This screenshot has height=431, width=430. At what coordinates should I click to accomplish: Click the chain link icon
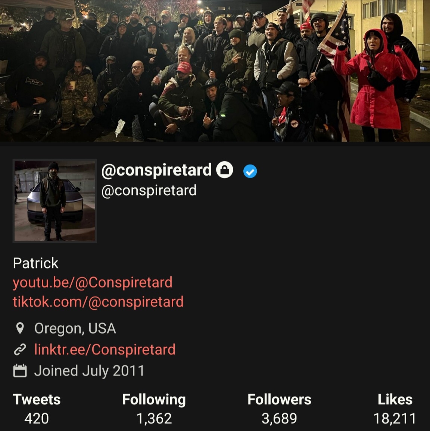(20, 350)
